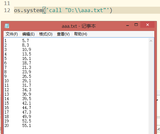Click the value 26.5 in row 9

(x=27, y=76)
